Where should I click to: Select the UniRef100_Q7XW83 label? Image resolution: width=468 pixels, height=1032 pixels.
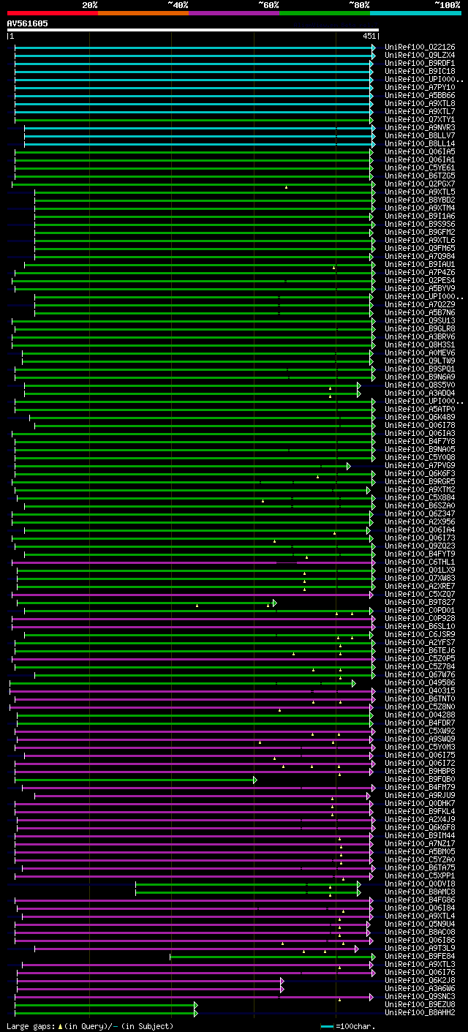pos(420,578)
